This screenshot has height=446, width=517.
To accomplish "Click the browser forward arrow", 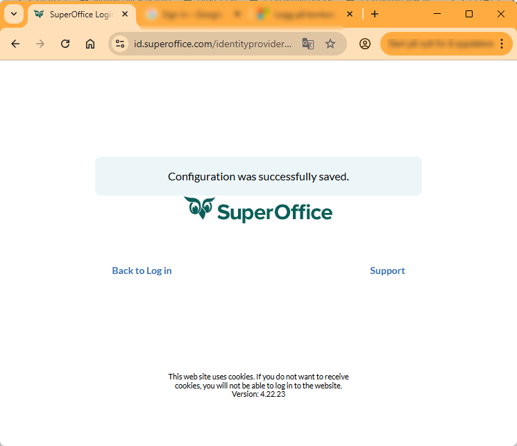I will 40,44.
